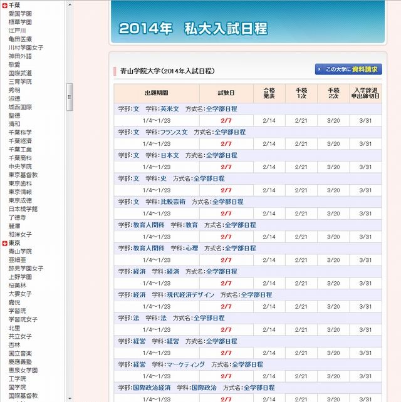
Task: Open 桜美林 in the sidebar
Action: coord(17,286)
